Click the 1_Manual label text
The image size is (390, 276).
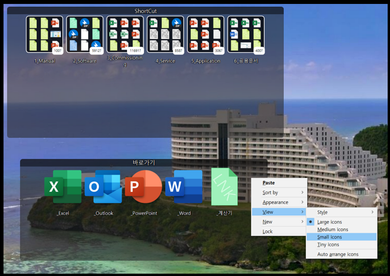click(45, 61)
